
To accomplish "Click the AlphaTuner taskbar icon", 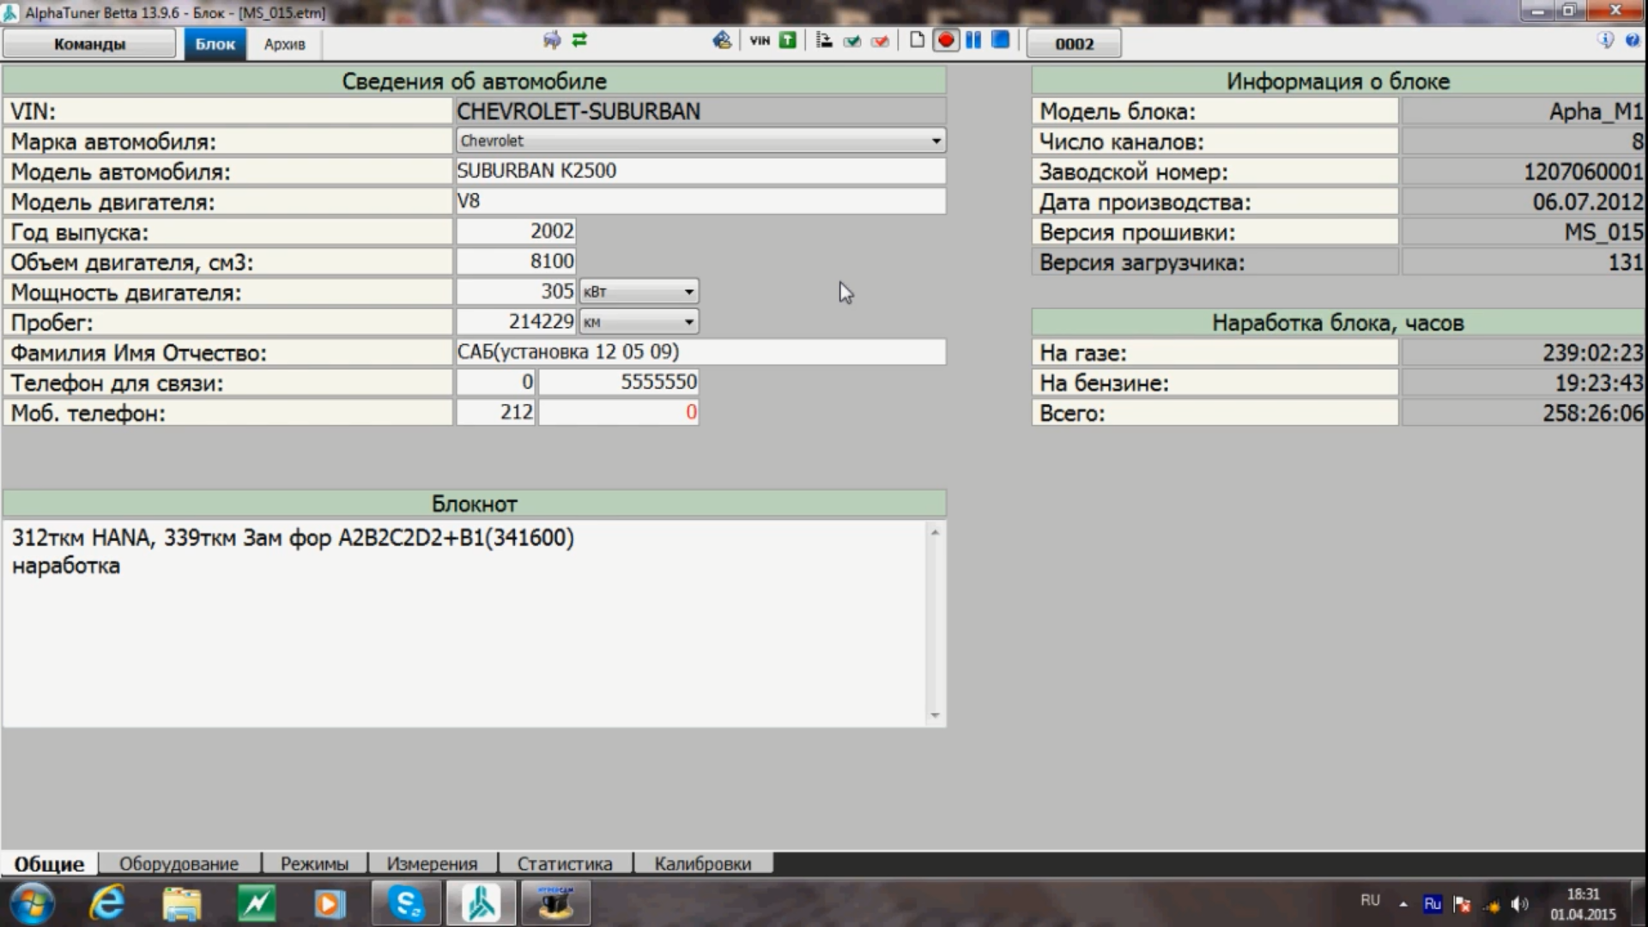I will tap(481, 903).
